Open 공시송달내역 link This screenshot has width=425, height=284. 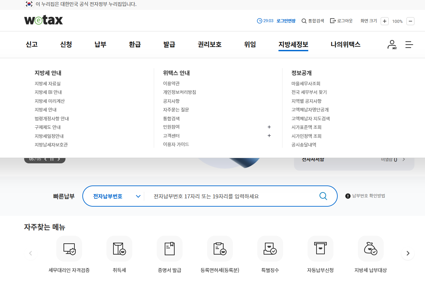click(304, 145)
